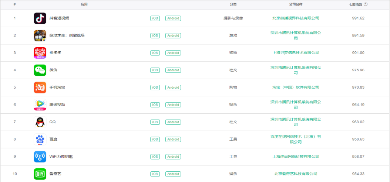Click the Baidu (百度) paw icon
390x182 pixels.
click(x=40, y=139)
